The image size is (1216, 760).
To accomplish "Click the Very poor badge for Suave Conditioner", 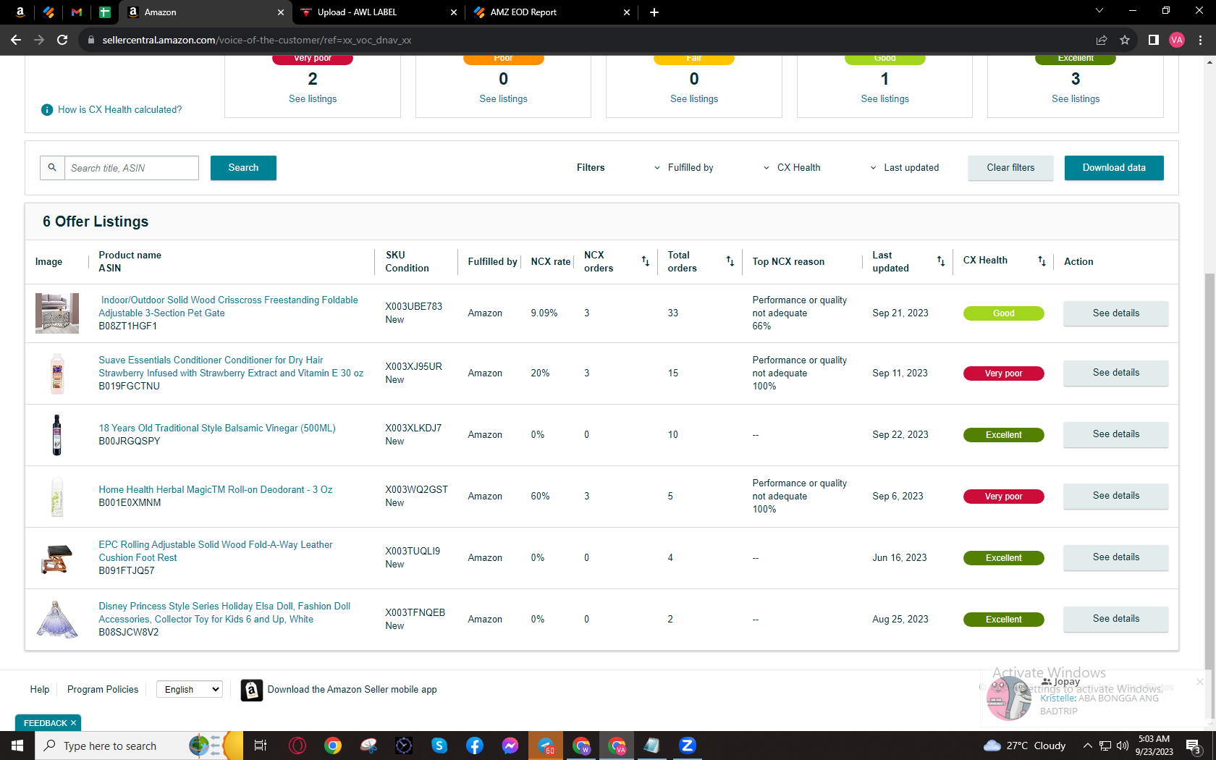I will (1004, 373).
